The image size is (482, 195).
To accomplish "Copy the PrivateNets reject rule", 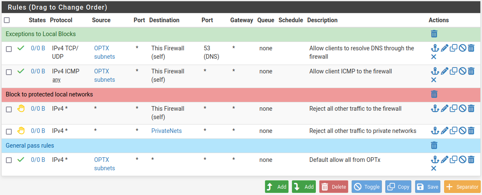I will coord(453,131).
